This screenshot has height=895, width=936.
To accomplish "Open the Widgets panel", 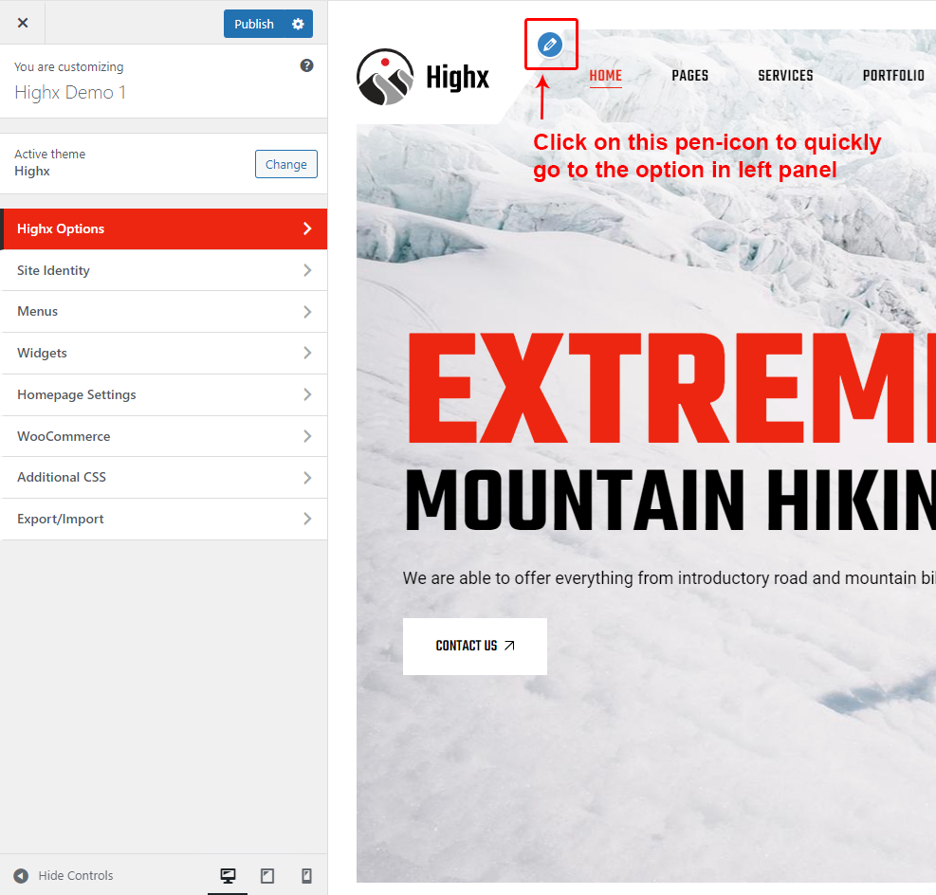I will click(164, 353).
